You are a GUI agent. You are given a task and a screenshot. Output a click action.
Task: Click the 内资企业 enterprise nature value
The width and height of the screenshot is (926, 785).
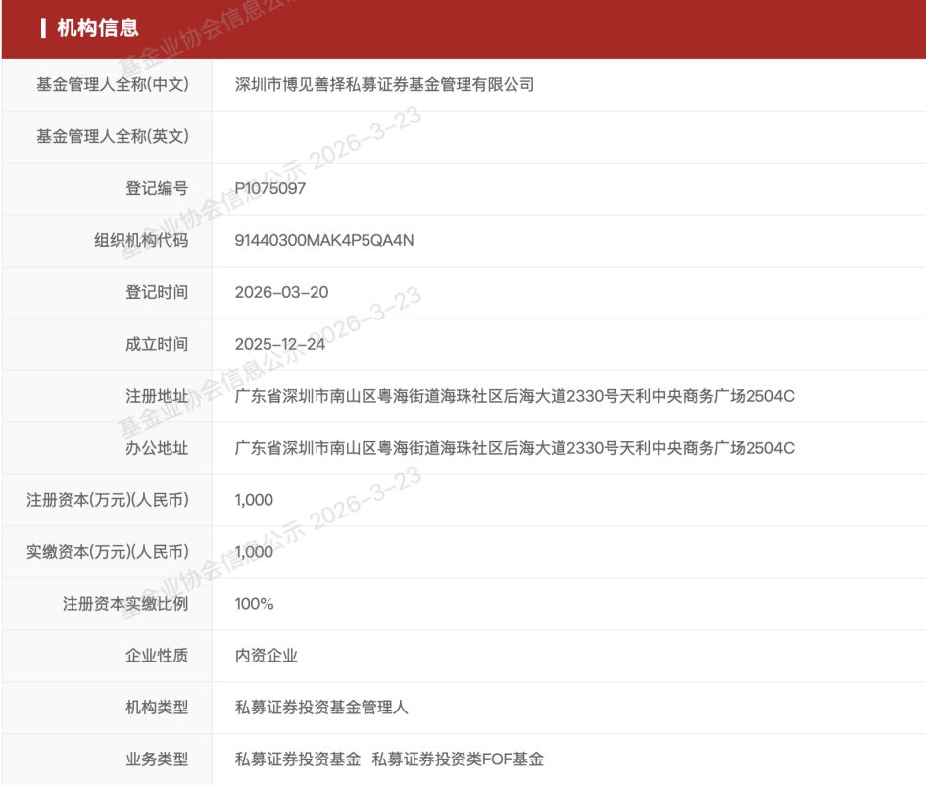[267, 657]
